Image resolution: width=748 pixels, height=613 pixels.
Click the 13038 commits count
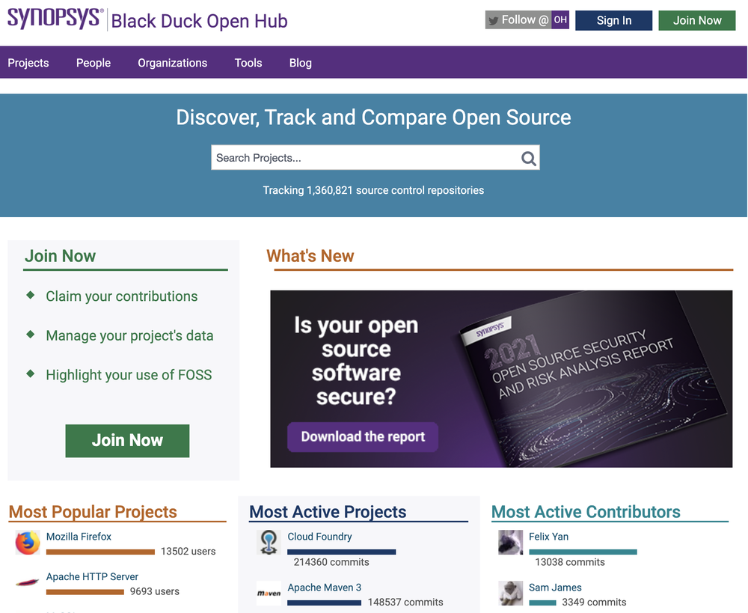[570, 562]
